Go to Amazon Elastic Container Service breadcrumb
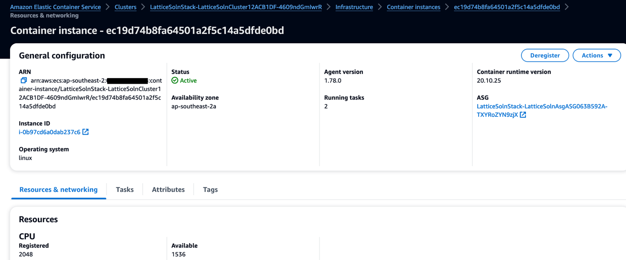Image resolution: width=626 pixels, height=260 pixels. tap(55, 7)
